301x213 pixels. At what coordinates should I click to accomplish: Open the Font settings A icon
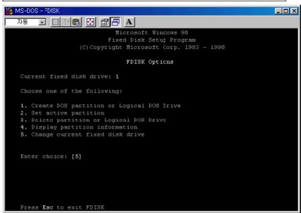pyautogui.click(x=129, y=22)
